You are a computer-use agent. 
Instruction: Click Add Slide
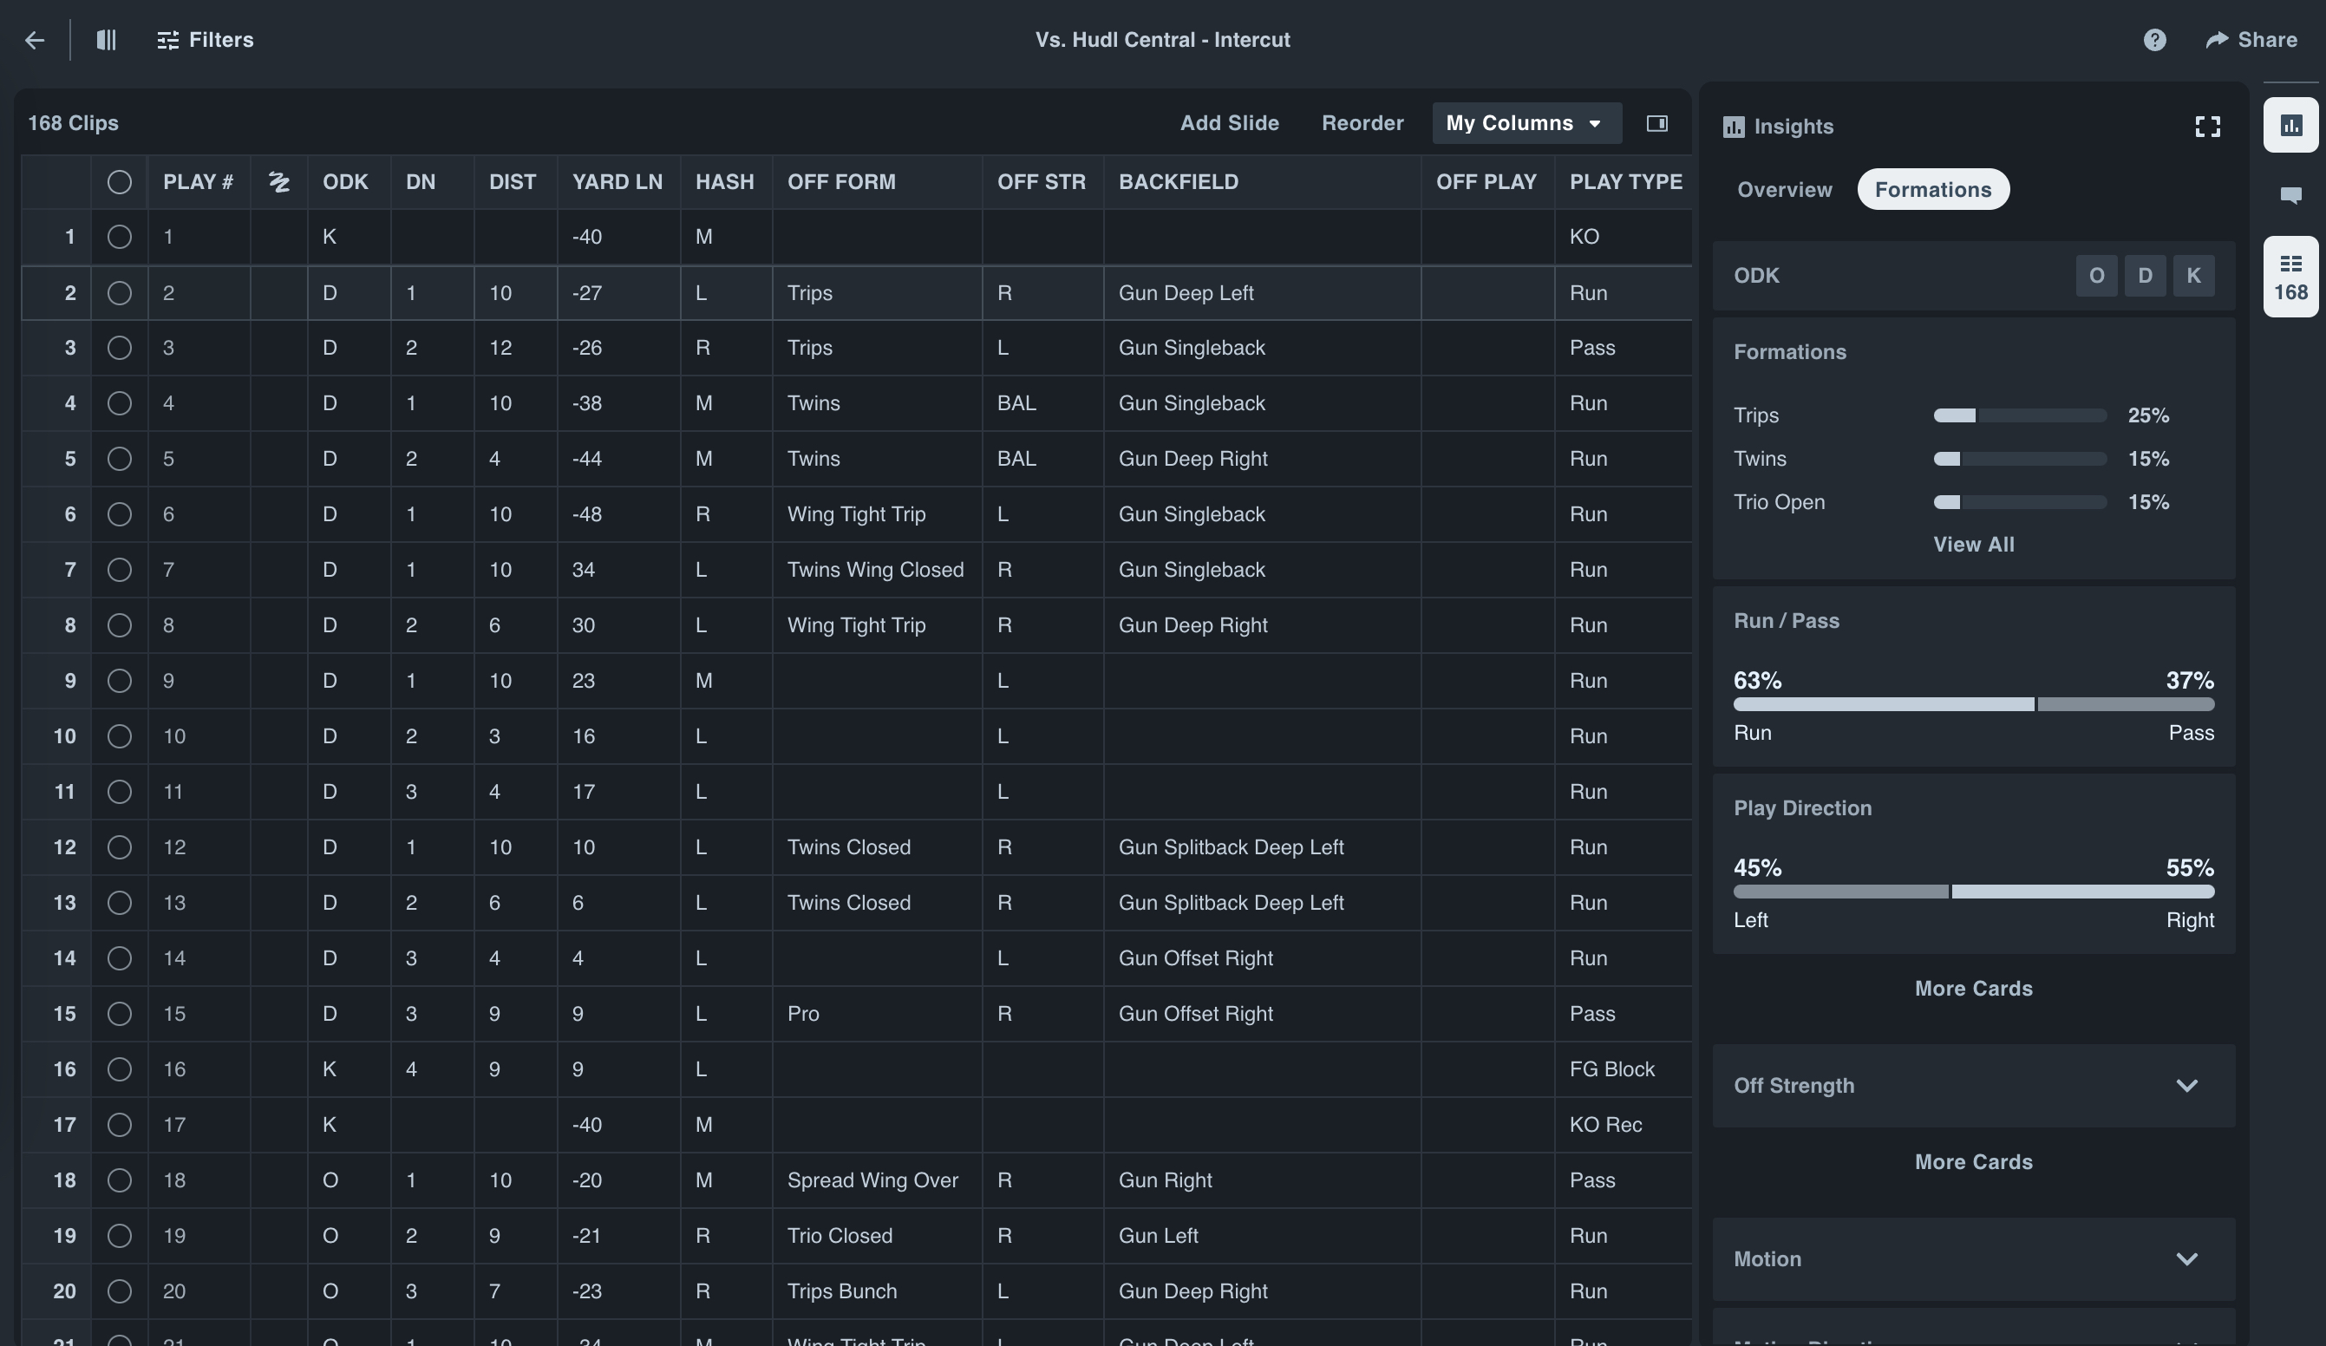click(x=1230, y=123)
